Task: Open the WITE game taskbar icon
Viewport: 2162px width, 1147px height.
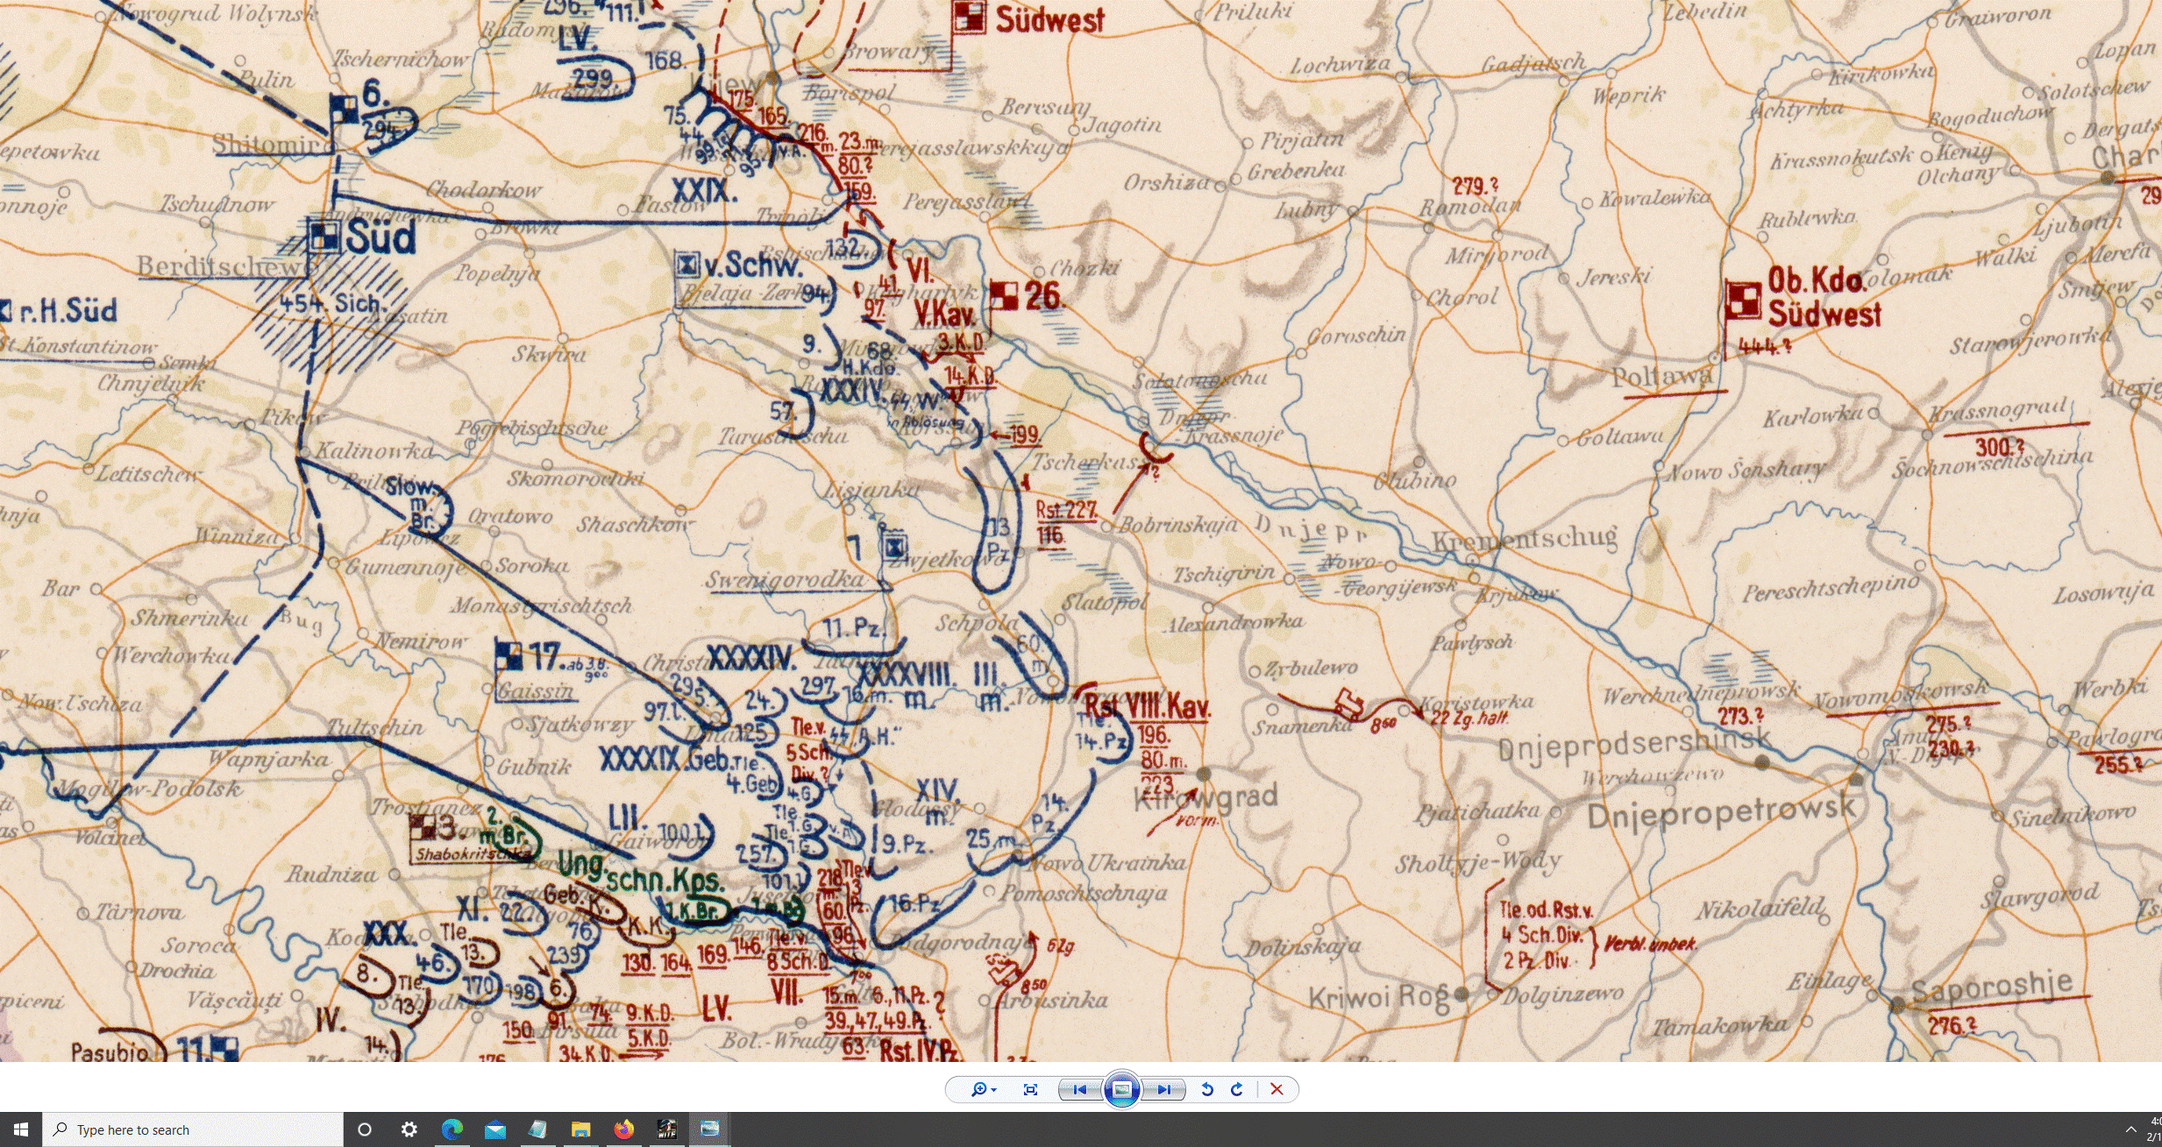Action: 666,1129
